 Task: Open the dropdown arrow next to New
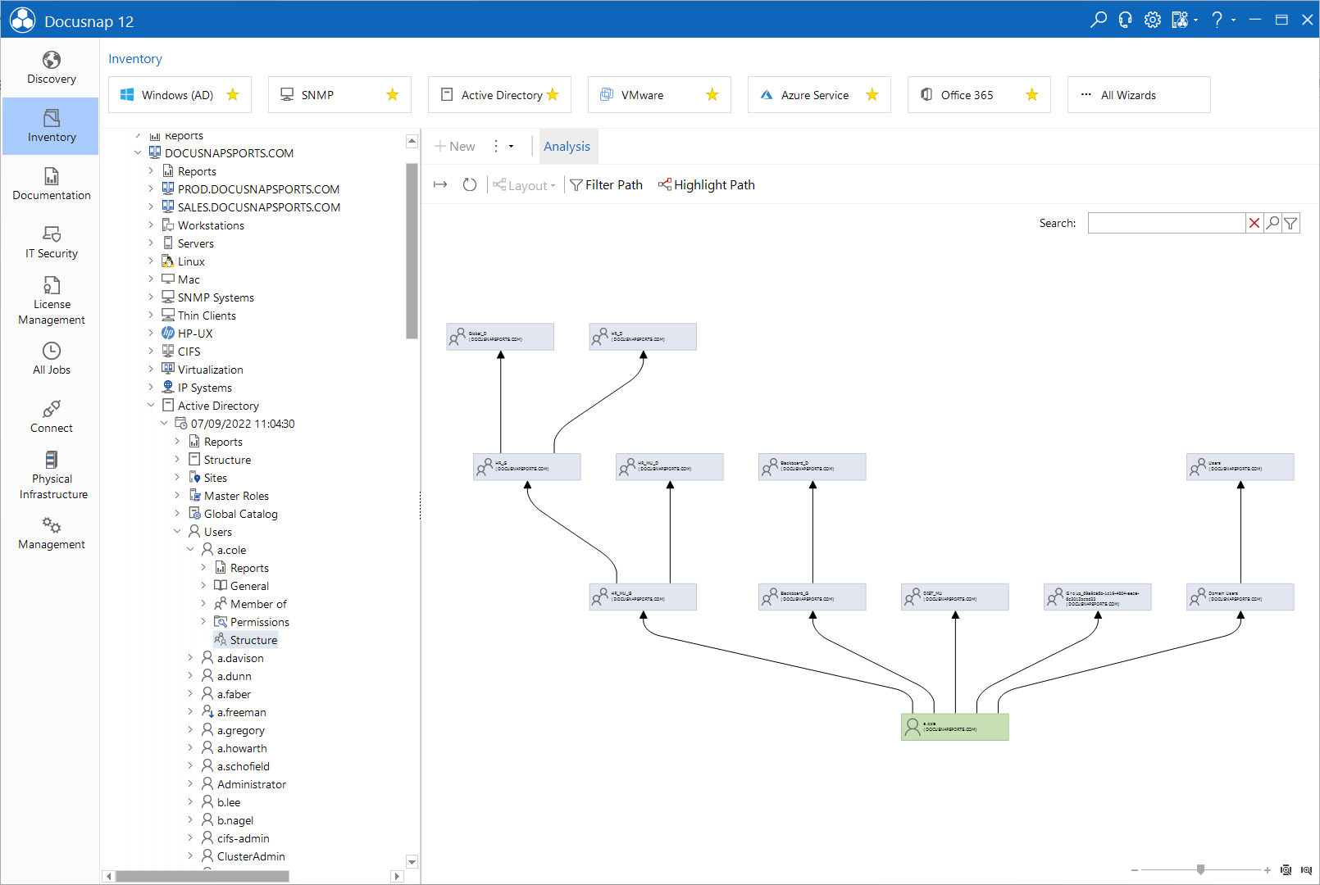(x=511, y=146)
